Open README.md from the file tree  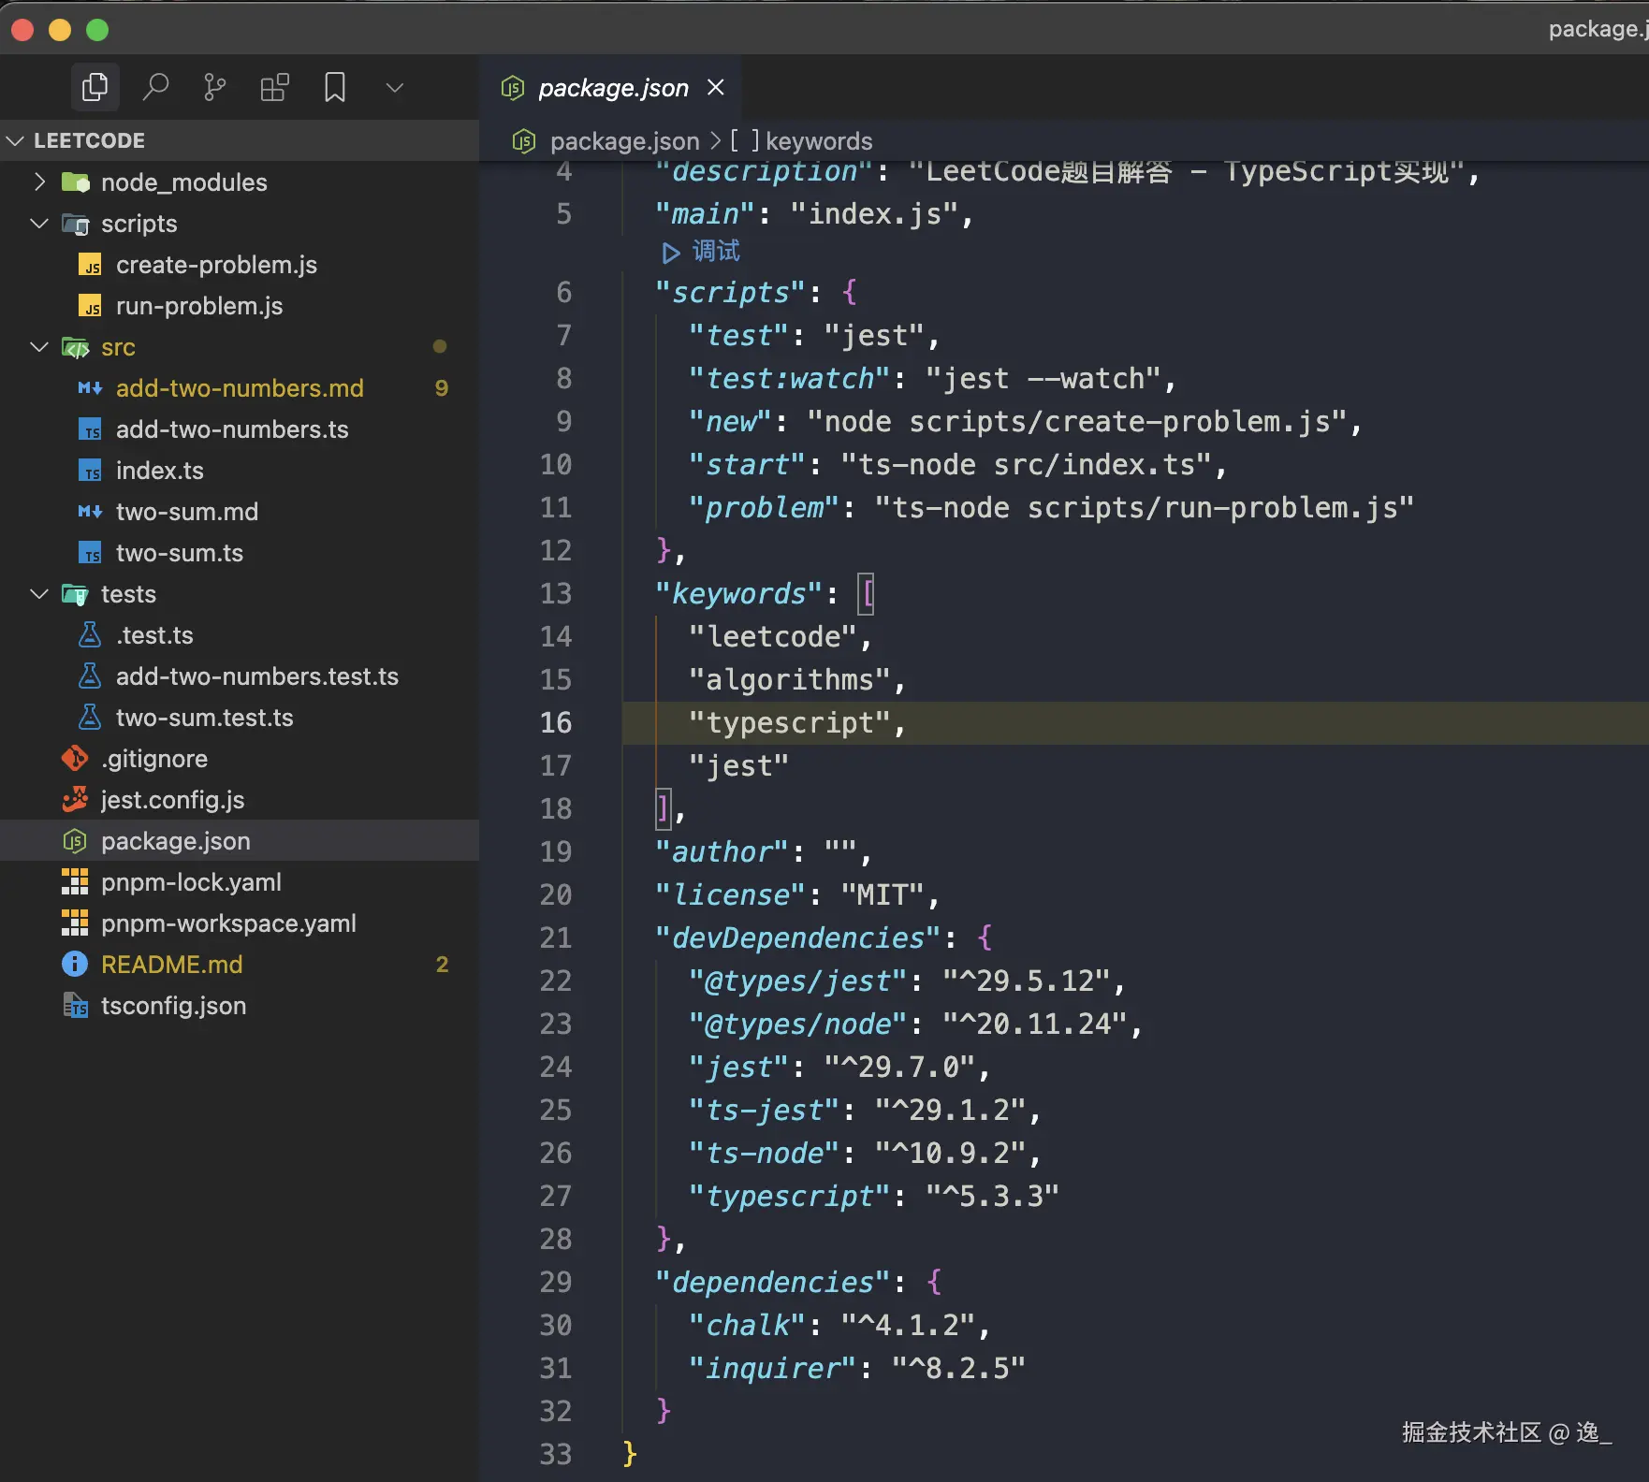tap(171, 965)
